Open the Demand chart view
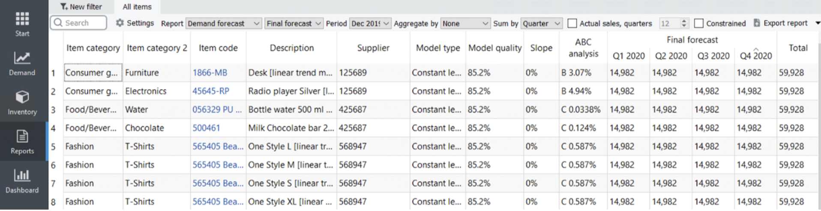This screenshot has height=211, width=821. click(22, 63)
